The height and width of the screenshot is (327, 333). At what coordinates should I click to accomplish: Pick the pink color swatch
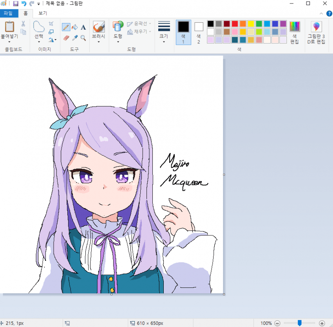point(235,32)
